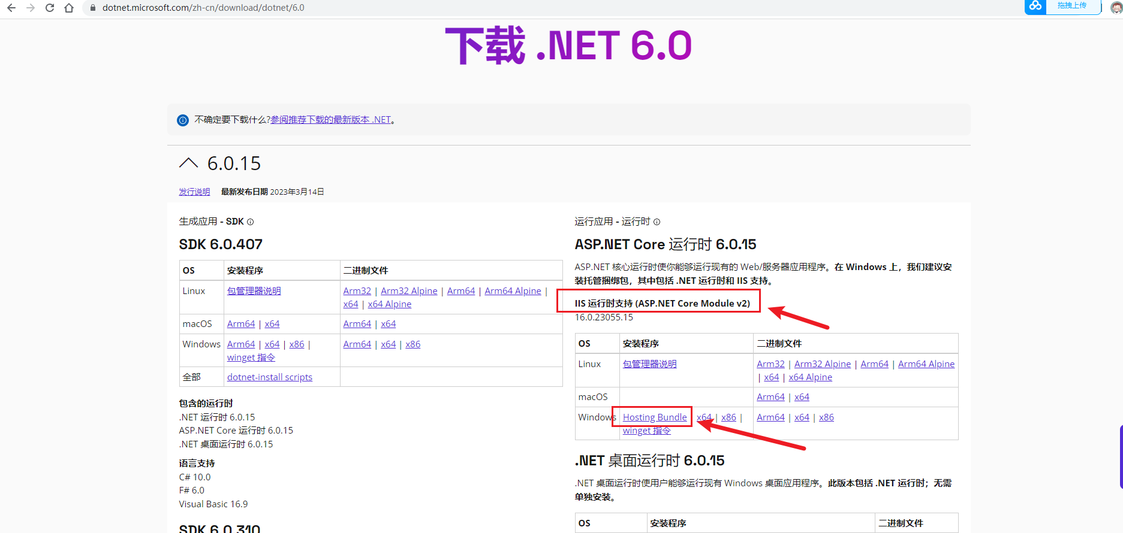Screen dimensions: 1123x533
Task: Download ASP.NET runtime Windows x64 installer
Action: [704, 417]
